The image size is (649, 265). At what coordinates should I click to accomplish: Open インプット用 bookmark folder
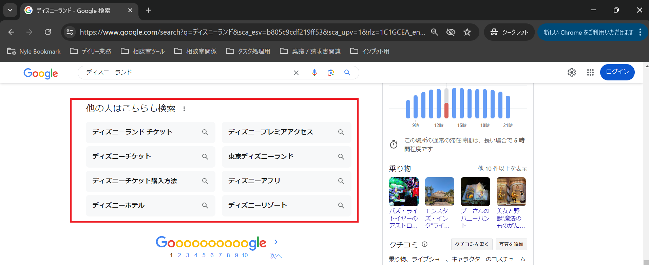pos(370,51)
